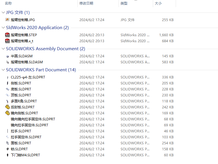The height and width of the screenshot is (164, 218).
Task: Click the 46 KB size value
Action: point(169,131)
